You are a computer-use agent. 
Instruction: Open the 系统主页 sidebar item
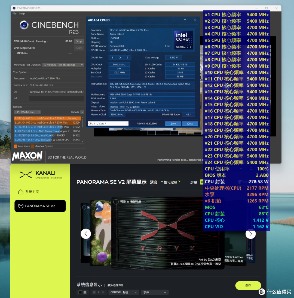click(28, 192)
